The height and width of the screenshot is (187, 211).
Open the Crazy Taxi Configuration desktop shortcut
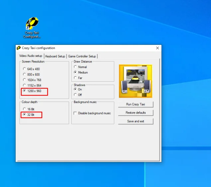[32, 28]
